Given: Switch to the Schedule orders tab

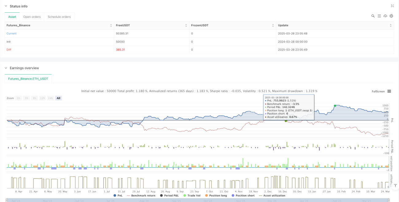Looking at the screenshot, I should pos(59,17).
